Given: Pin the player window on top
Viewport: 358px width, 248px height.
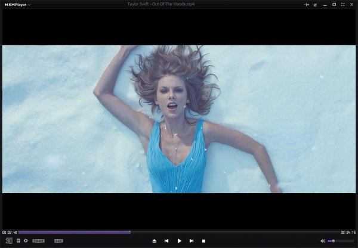Looking at the screenshot, I should point(307,5).
